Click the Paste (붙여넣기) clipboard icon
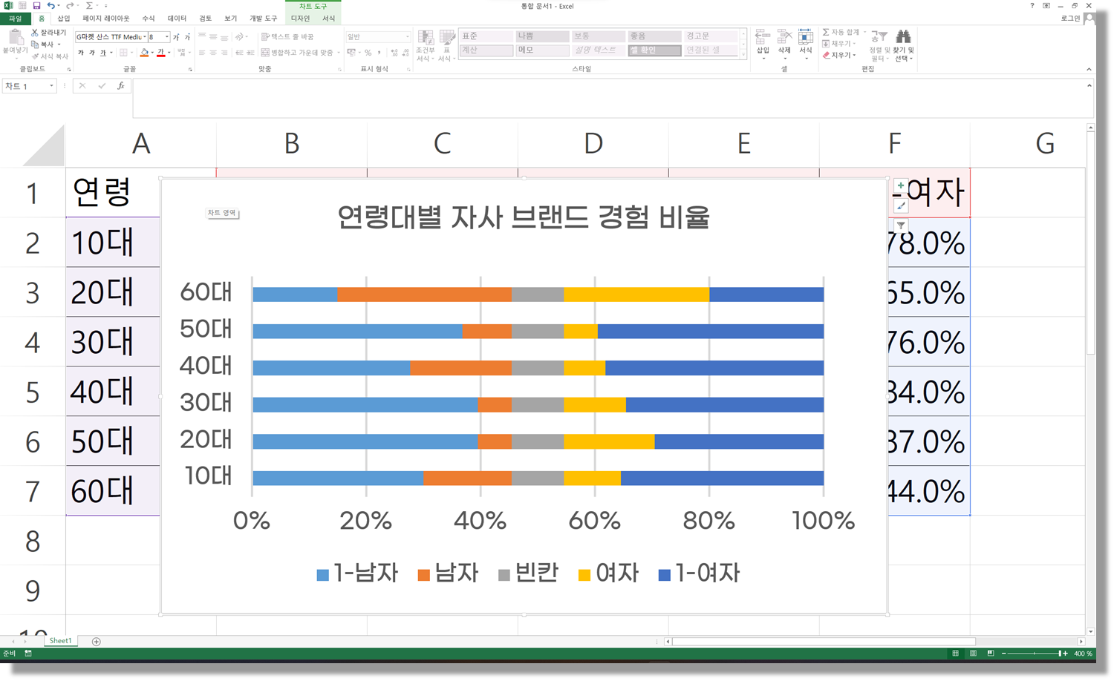 pyautogui.click(x=15, y=37)
